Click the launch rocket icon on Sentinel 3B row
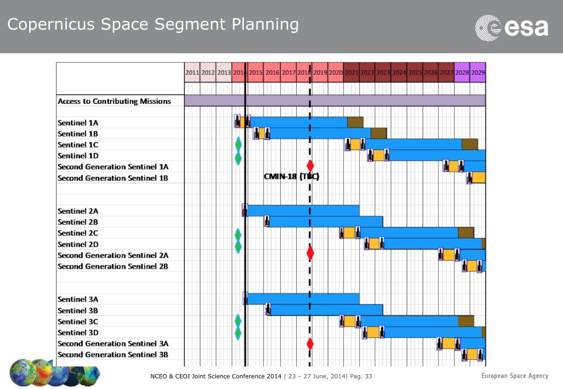This screenshot has height=389, width=563. [268, 309]
